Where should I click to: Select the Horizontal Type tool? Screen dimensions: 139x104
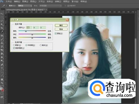2,68
